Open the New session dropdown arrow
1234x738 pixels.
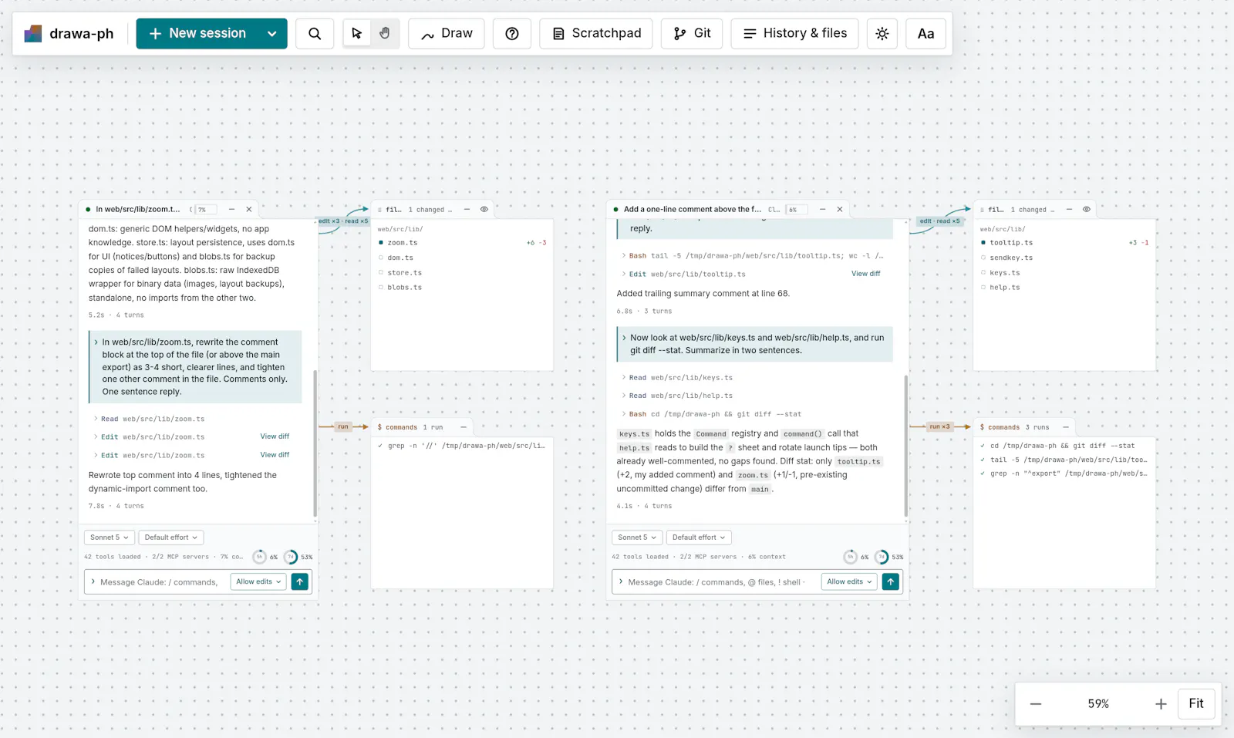[x=271, y=33]
